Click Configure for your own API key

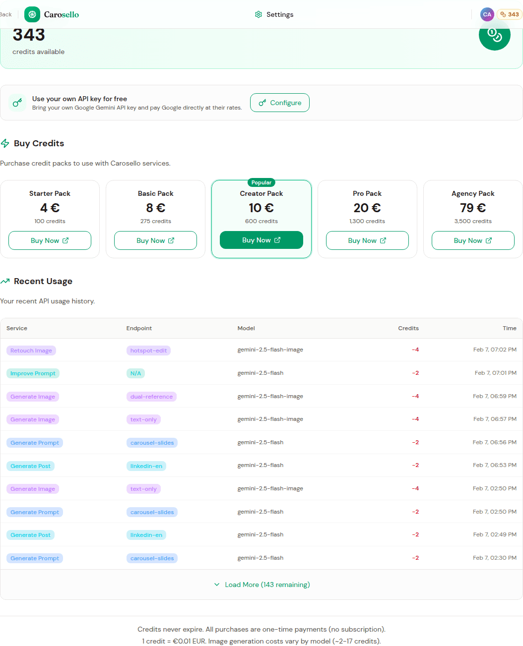(x=279, y=103)
